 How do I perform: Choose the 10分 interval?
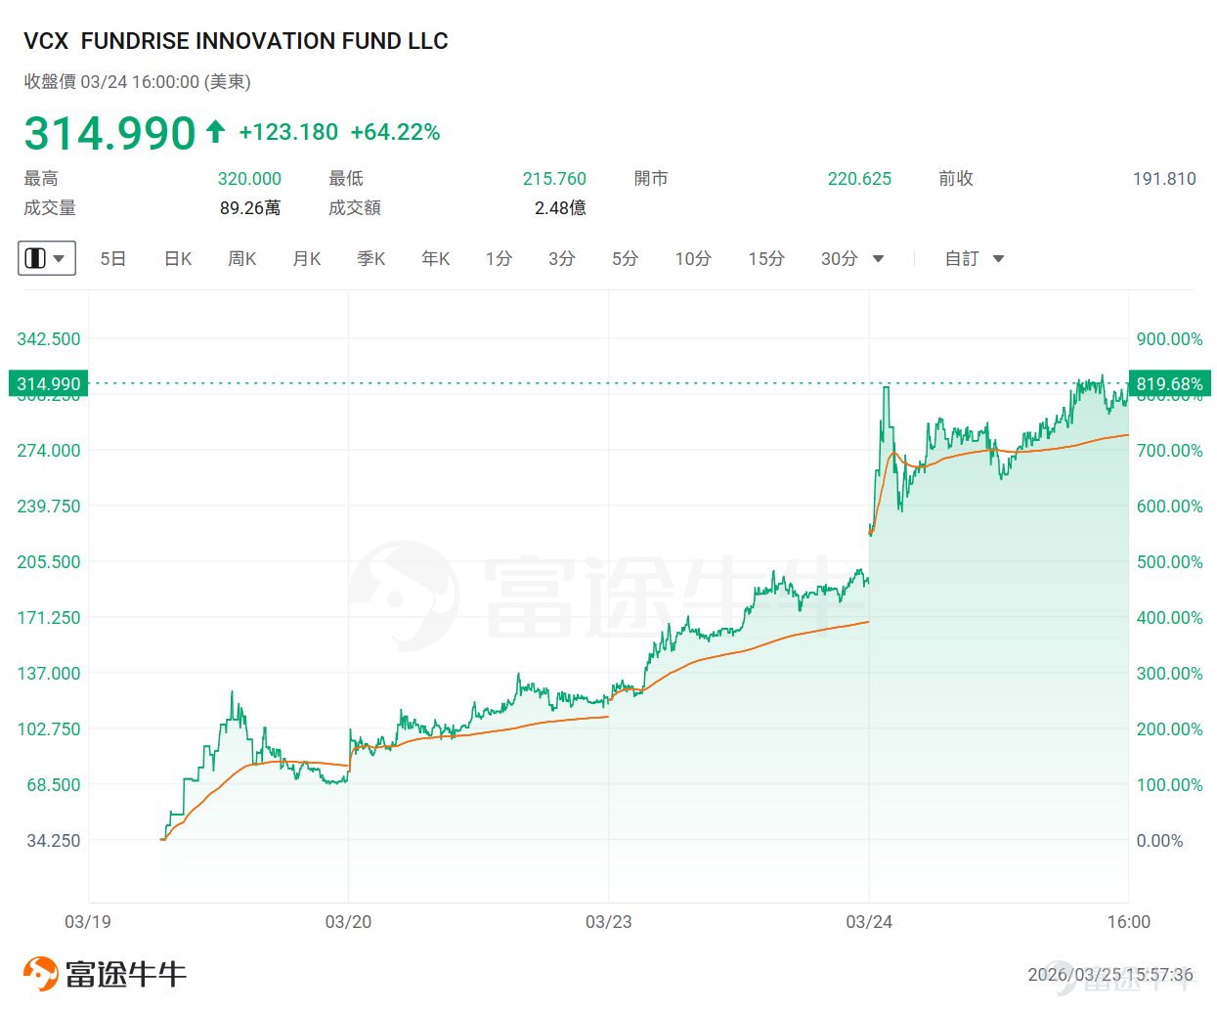(693, 258)
